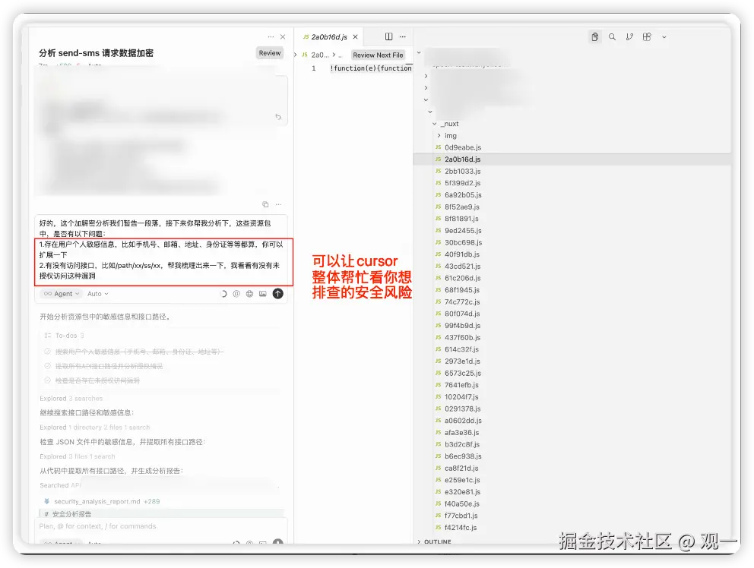This screenshot has width=754, height=568.
Task: Open file 8f52ae9.js
Action: pyautogui.click(x=461, y=207)
